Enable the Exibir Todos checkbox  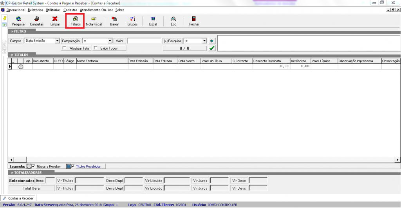coord(96,48)
